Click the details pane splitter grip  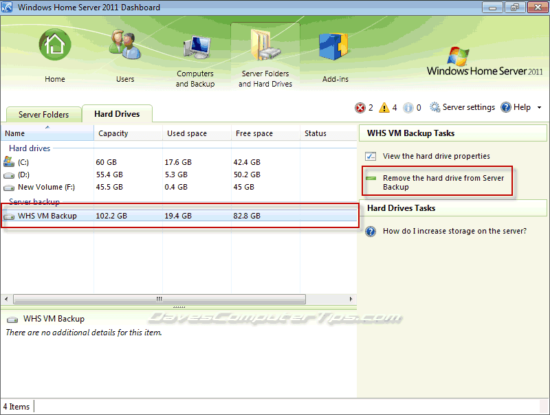pos(179,307)
